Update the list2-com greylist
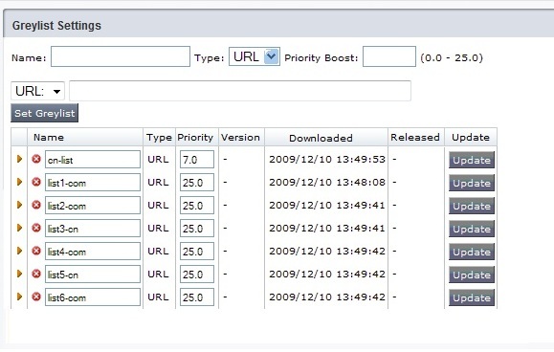 [472, 206]
